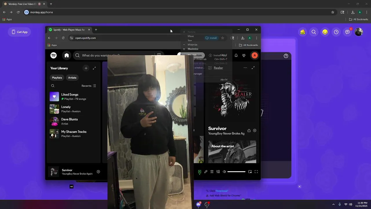Screen dimensions: 371x209
Task: Share Survivor track with share icon
Action: (249, 131)
